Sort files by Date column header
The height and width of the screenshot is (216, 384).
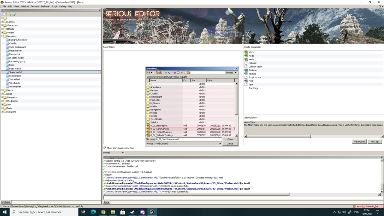coord(220,80)
